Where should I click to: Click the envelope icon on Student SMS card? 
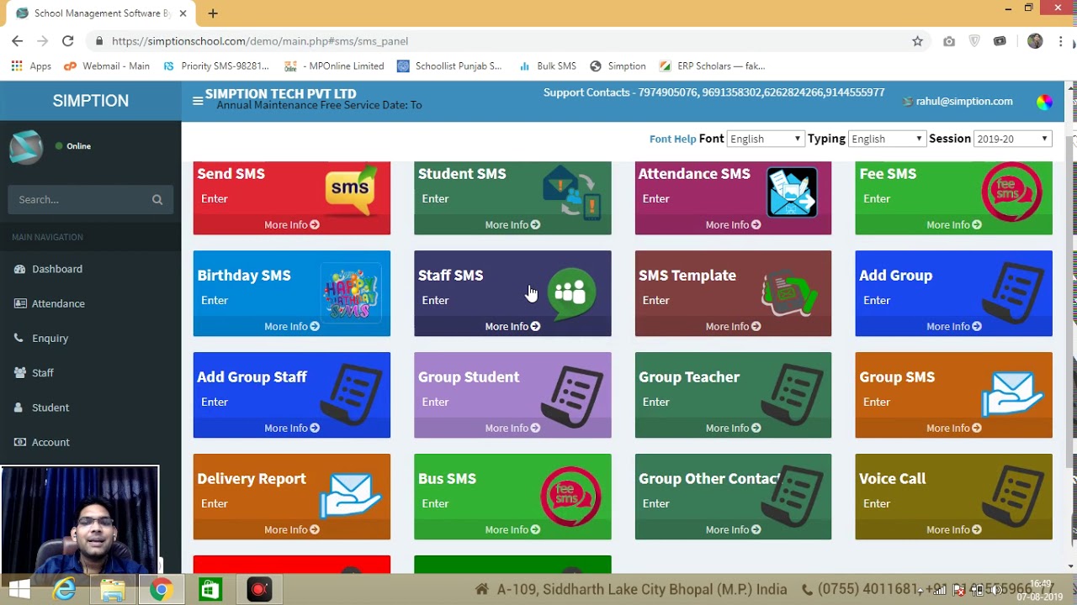coord(572,192)
